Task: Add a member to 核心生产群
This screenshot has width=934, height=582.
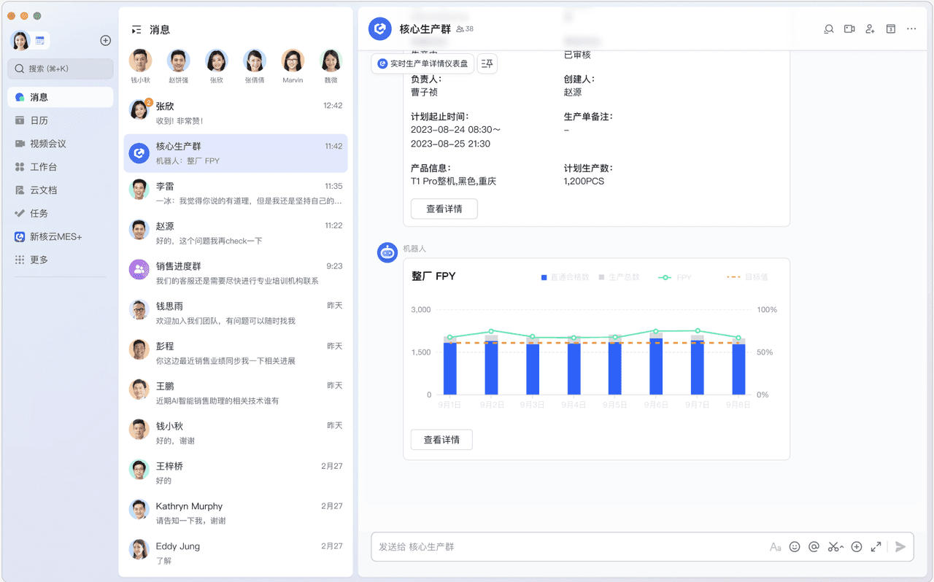Action: coord(870,29)
